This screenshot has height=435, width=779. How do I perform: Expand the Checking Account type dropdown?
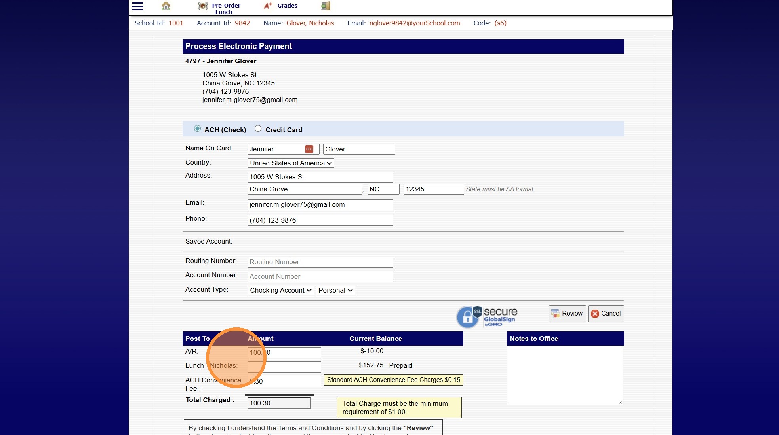pos(280,290)
